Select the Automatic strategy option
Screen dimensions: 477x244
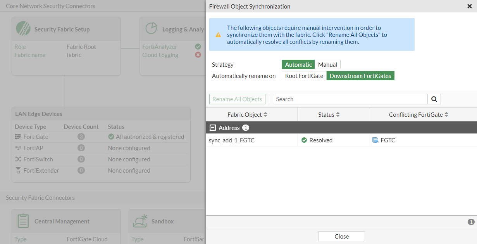tap(298, 65)
